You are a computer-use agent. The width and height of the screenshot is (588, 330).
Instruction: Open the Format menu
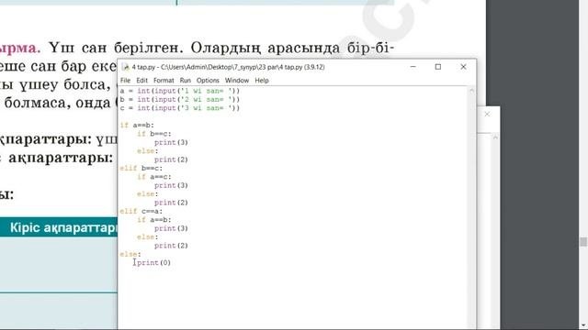(x=164, y=81)
